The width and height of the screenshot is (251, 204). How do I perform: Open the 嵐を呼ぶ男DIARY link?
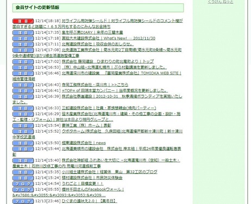coord(92,33)
